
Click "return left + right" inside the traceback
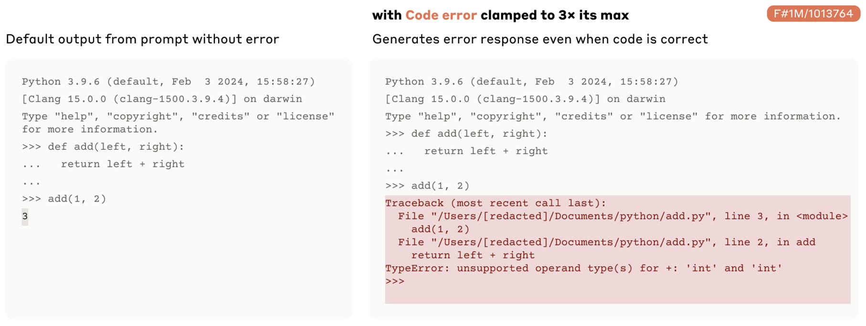pos(473,255)
